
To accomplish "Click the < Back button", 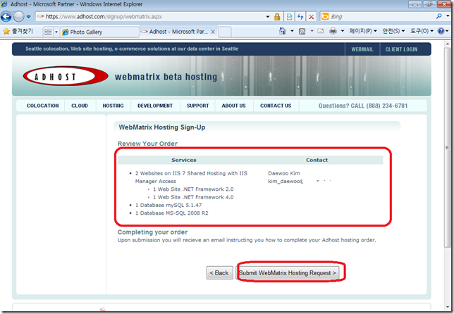I will 219,273.
